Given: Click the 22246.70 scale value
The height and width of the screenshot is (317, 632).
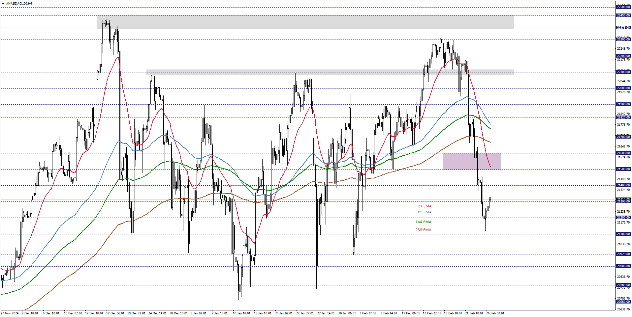Looking at the screenshot, I should [623, 49].
